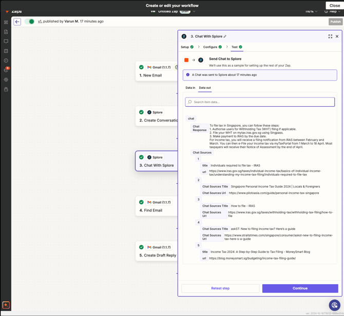344x316 pixels.
Task: Select the Test tab
Action: tap(237, 47)
